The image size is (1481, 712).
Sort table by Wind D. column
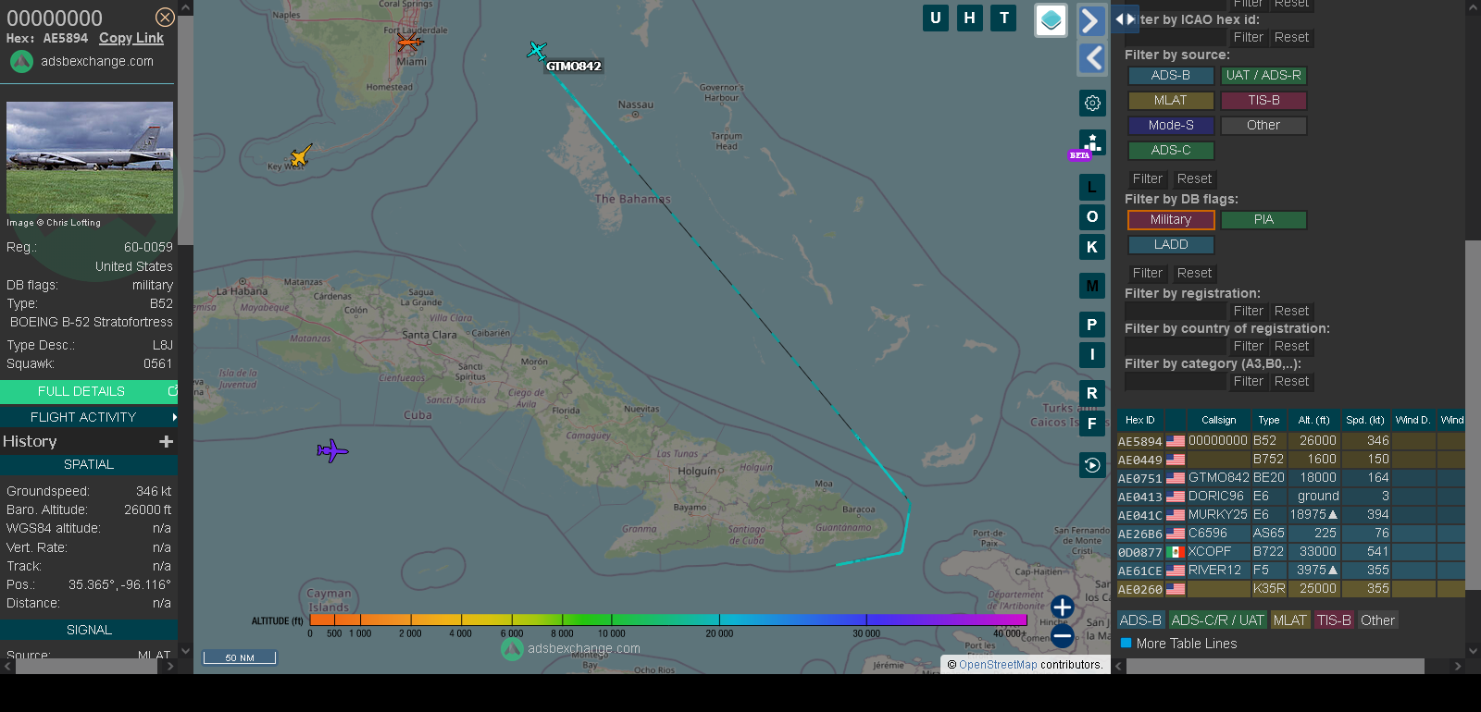1413,420
